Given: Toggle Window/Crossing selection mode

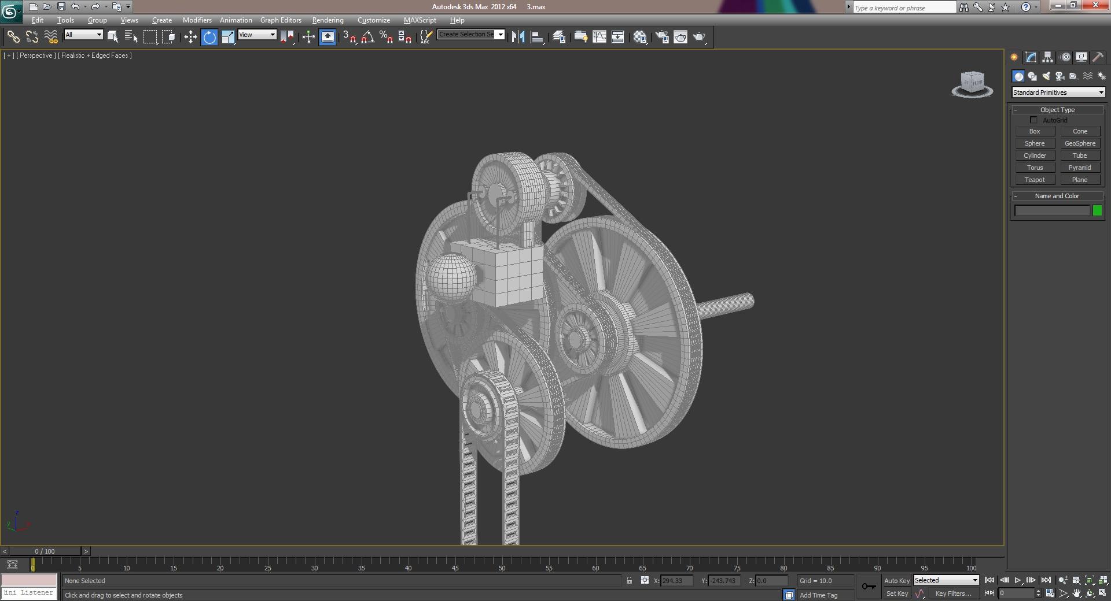Looking at the screenshot, I should tap(168, 37).
